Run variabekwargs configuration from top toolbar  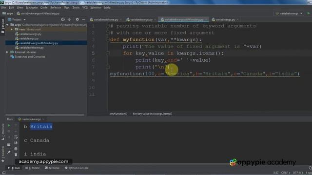309,13
